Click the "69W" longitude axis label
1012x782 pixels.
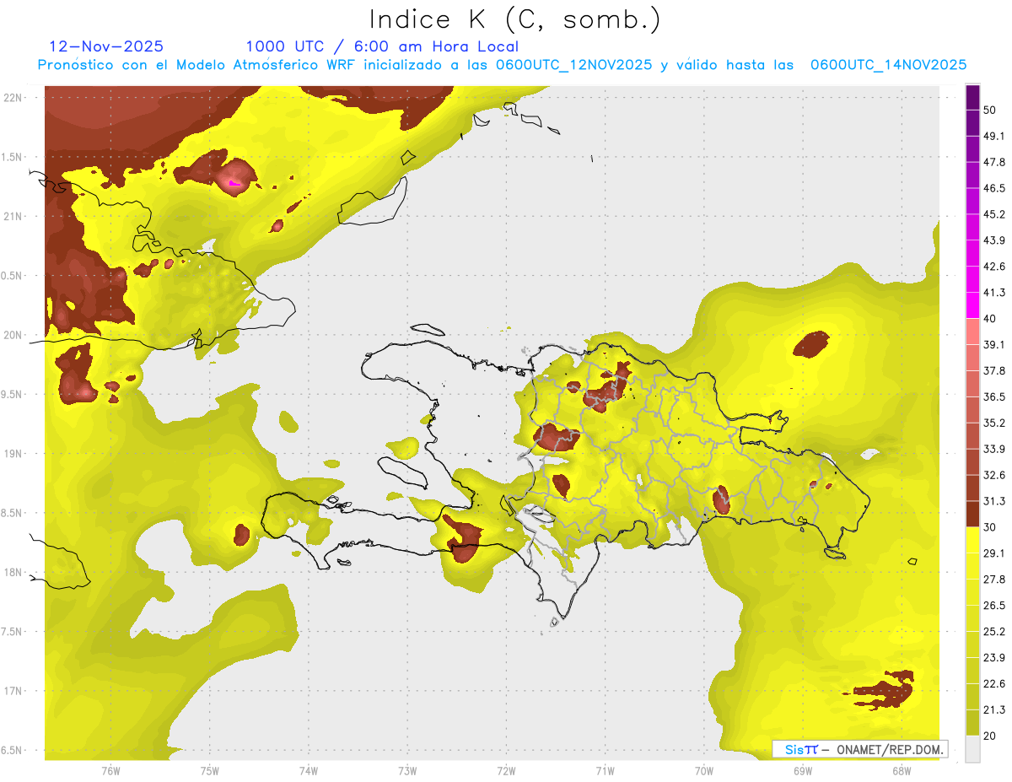tap(803, 770)
